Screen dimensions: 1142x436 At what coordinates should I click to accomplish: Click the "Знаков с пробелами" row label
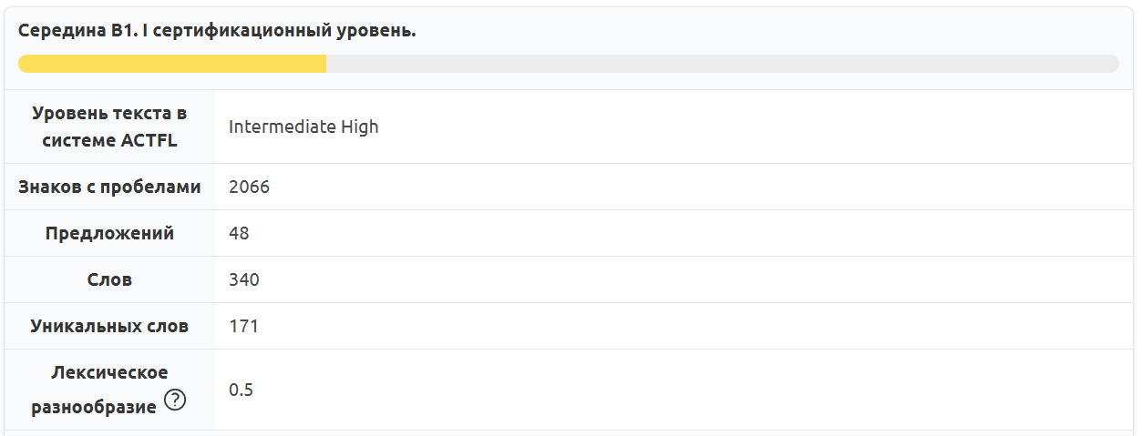coord(109,187)
